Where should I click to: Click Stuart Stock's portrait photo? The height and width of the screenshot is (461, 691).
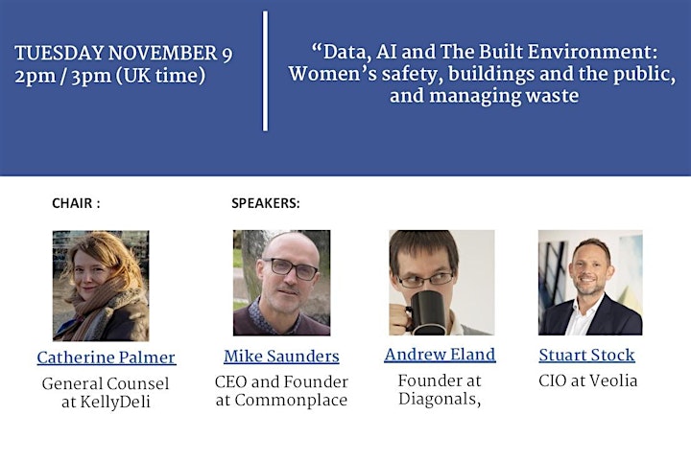590,283
